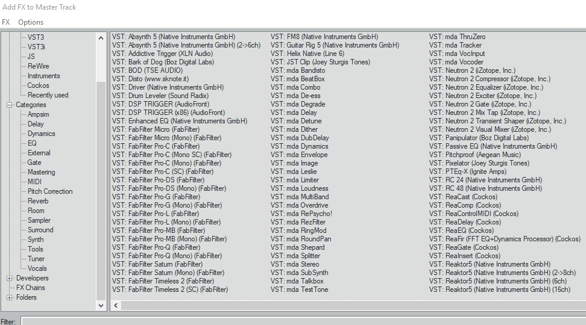
Task: Choose the Pitch Correction category
Action: [50, 191]
